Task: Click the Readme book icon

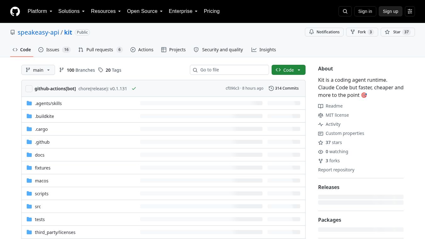Action: point(321,106)
